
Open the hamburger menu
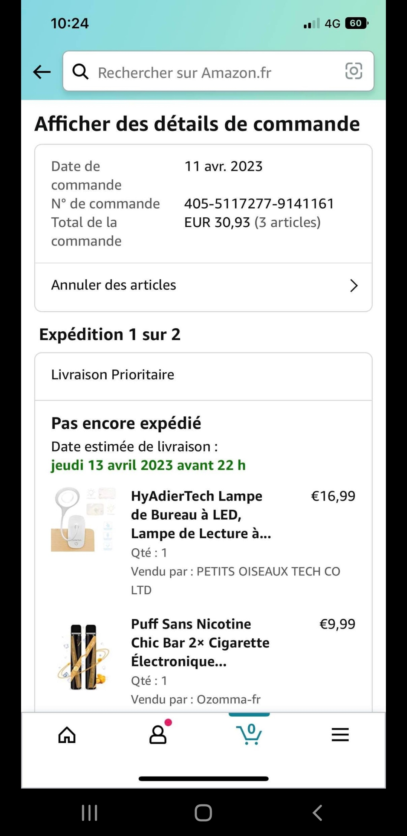[x=340, y=735]
